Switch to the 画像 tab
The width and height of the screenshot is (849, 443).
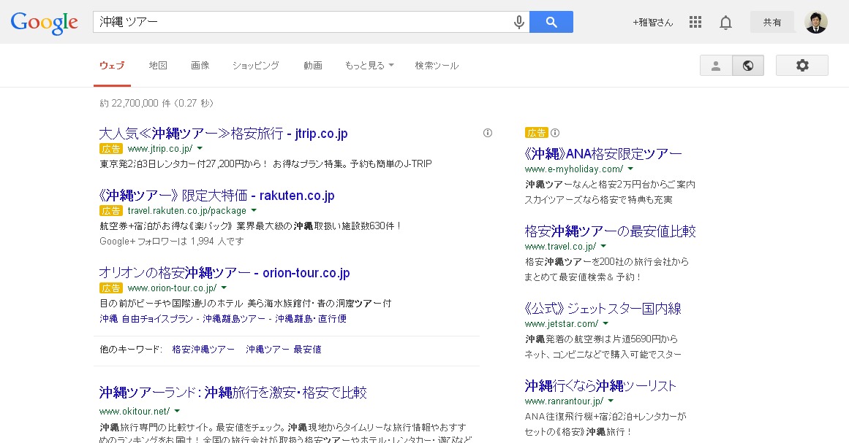[x=200, y=66]
